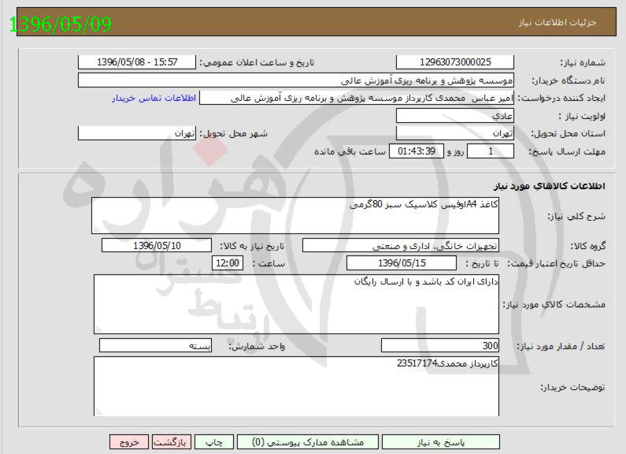
Task: Click the تاریخ نیاز به کالا field 1396/05/10
Action: coord(157,245)
